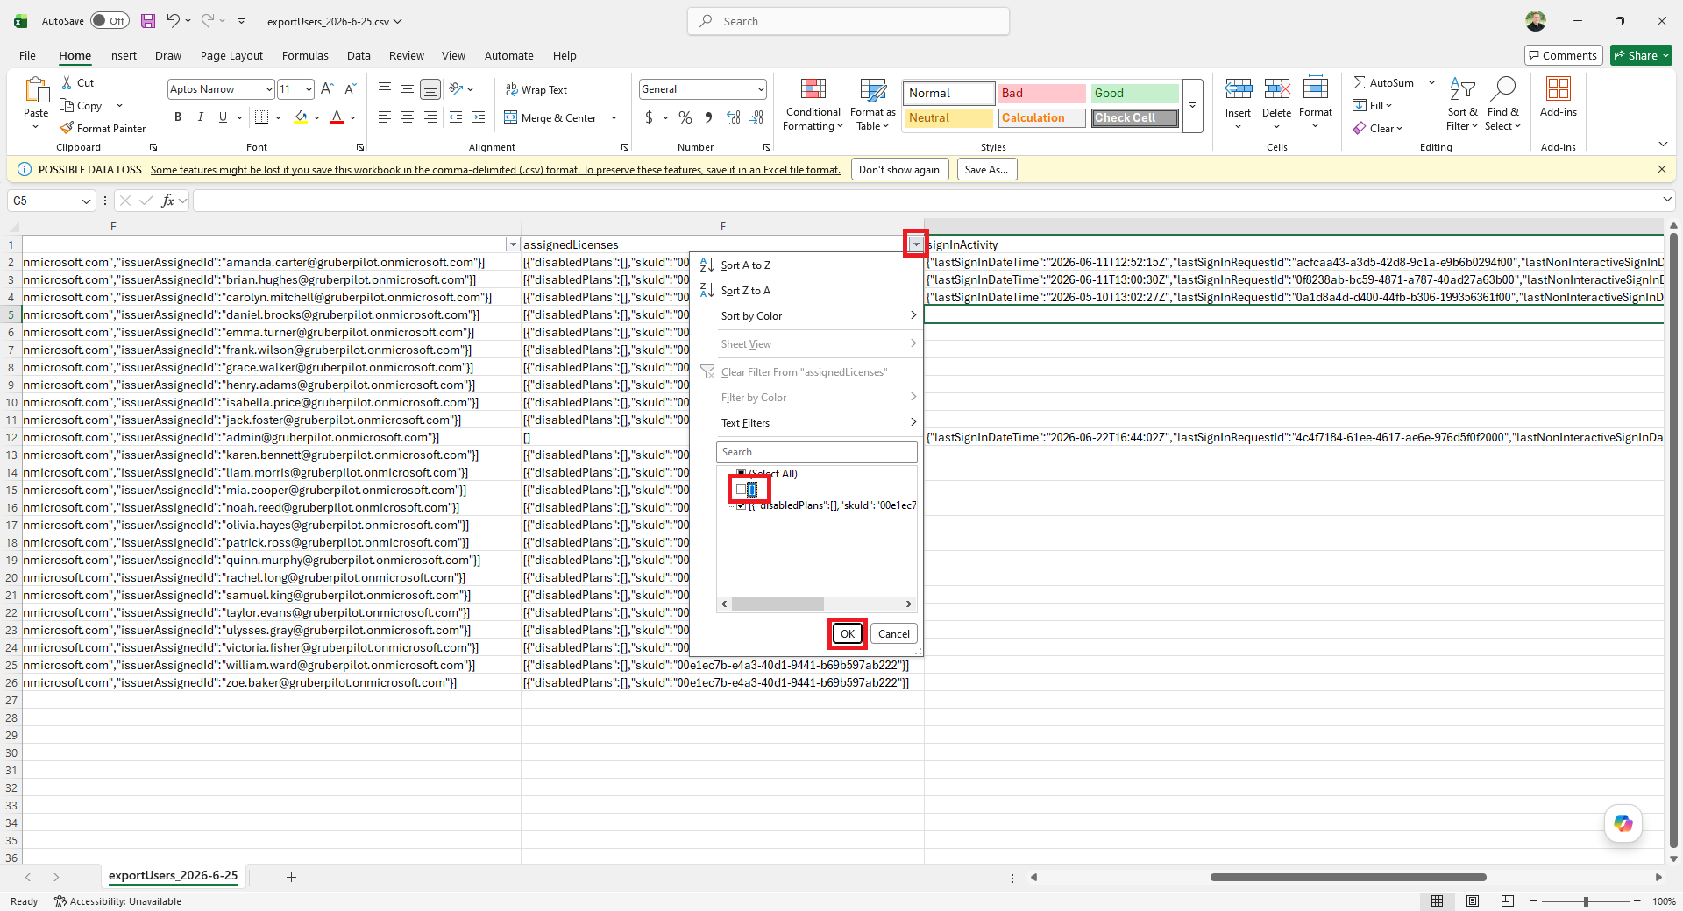The image size is (1683, 911).
Task: Check the [] filter value checkbox
Action: tap(741, 490)
